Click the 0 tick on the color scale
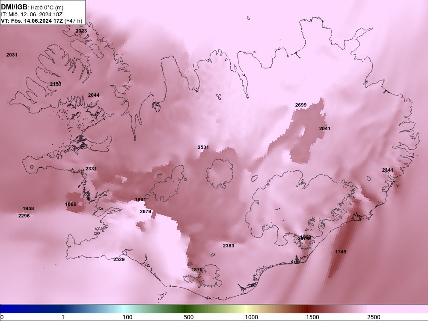The width and height of the screenshot is (428, 321). pyautogui.click(x=2, y=317)
